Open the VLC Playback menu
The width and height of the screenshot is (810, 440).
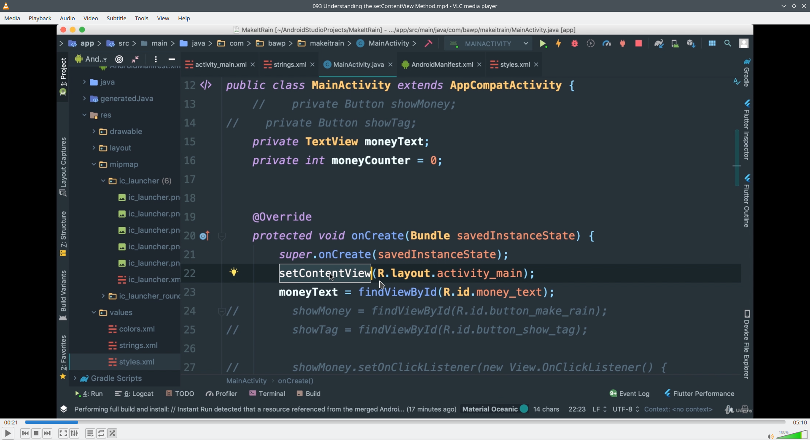(40, 18)
